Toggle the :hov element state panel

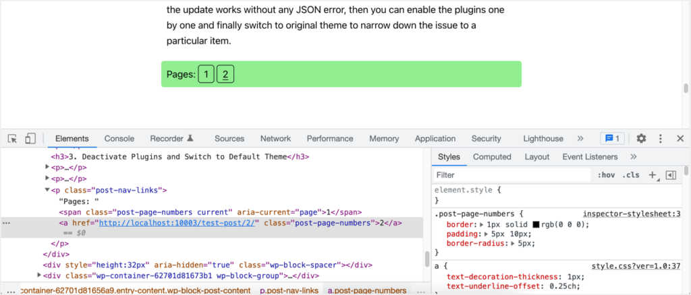tap(606, 175)
